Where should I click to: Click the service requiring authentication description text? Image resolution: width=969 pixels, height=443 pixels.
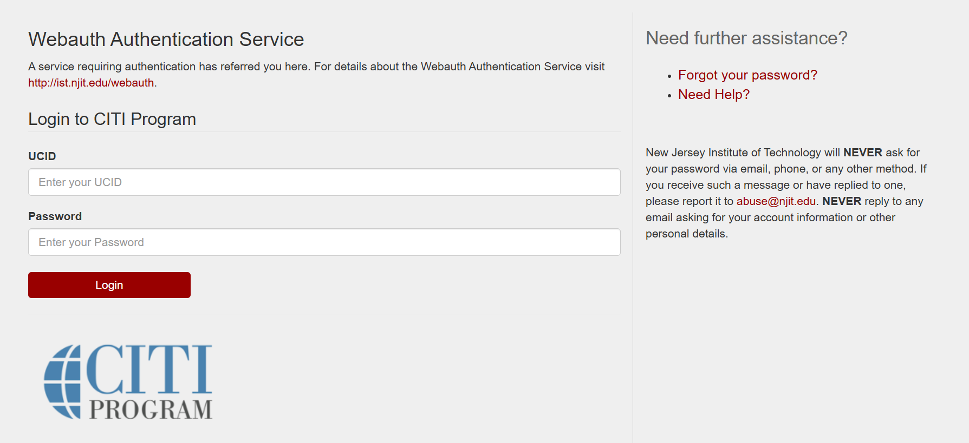pyautogui.click(x=316, y=67)
